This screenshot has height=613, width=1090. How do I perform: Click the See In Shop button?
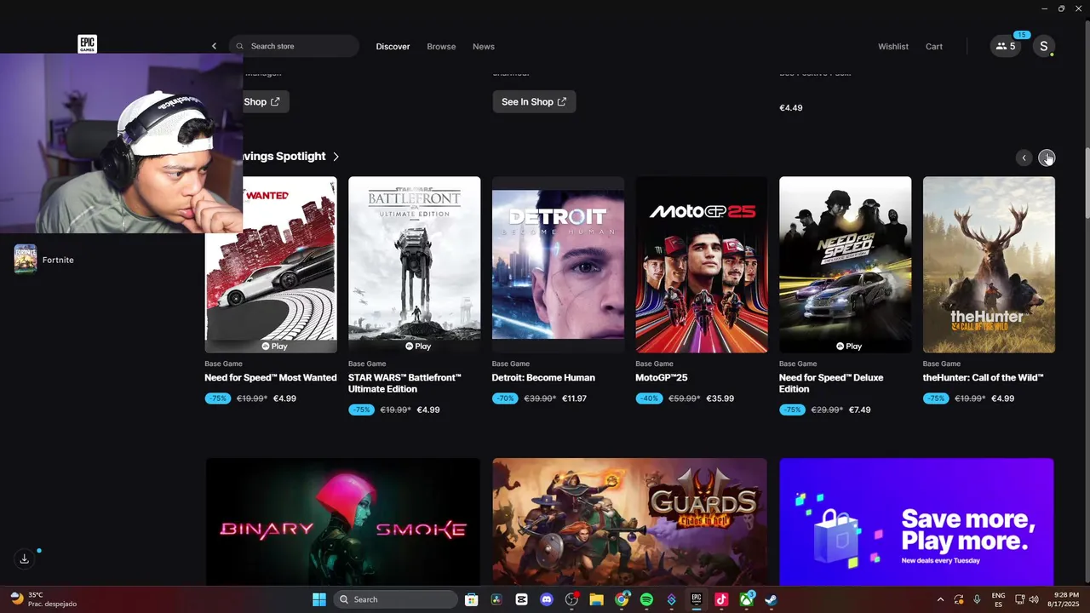coord(534,101)
